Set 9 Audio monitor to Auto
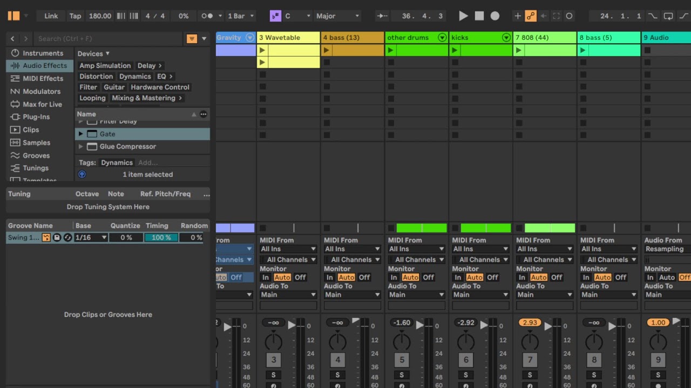The height and width of the screenshot is (388, 691). pyautogui.click(x=667, y=277)
